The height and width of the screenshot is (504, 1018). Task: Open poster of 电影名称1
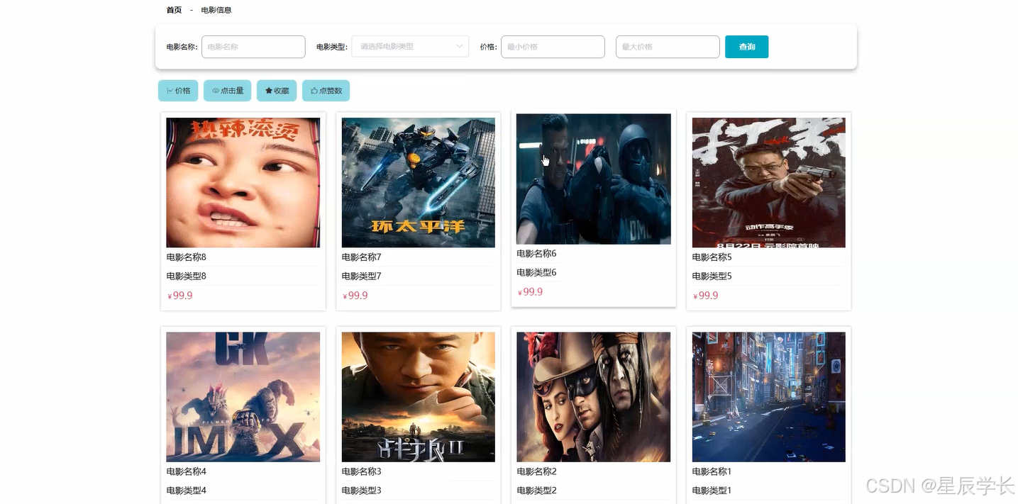[769, 397]
